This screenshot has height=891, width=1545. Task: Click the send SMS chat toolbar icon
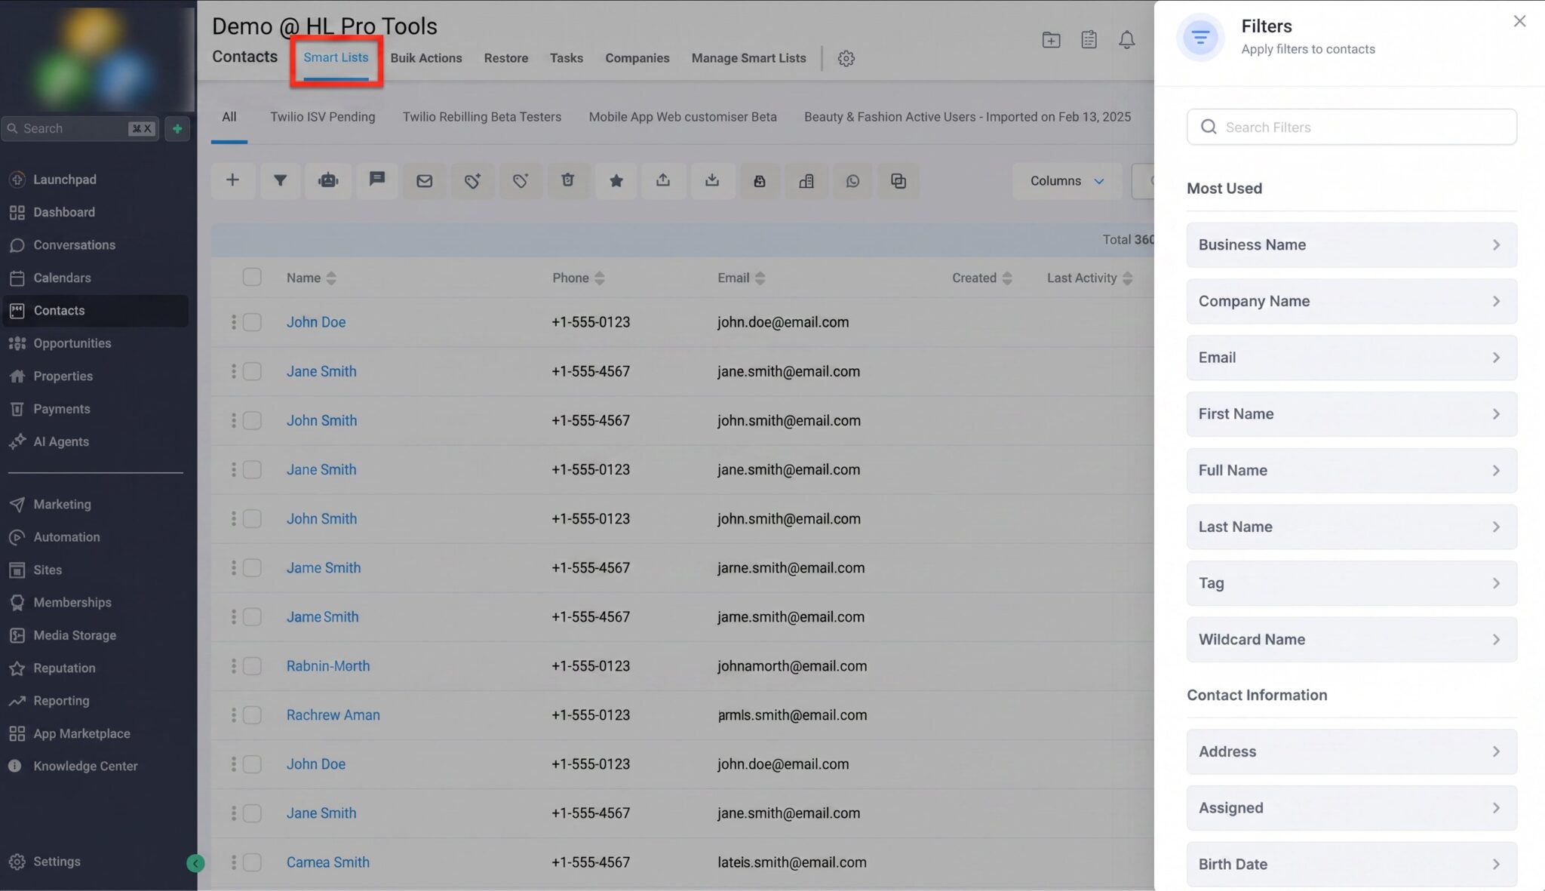pyautogui.click(x=377, y=180)
